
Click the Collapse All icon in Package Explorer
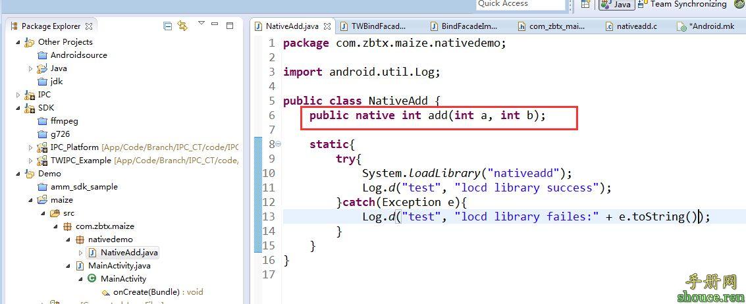(x=168, y=26)
